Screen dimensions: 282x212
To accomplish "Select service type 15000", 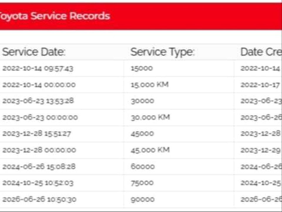I will tap(142, 68).
